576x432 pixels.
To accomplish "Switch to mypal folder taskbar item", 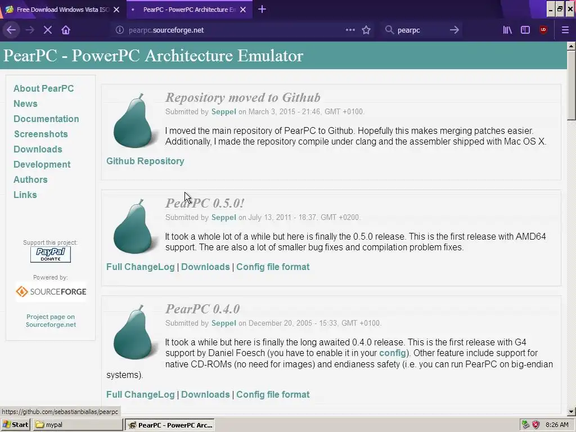I will [x=78, y=425].
